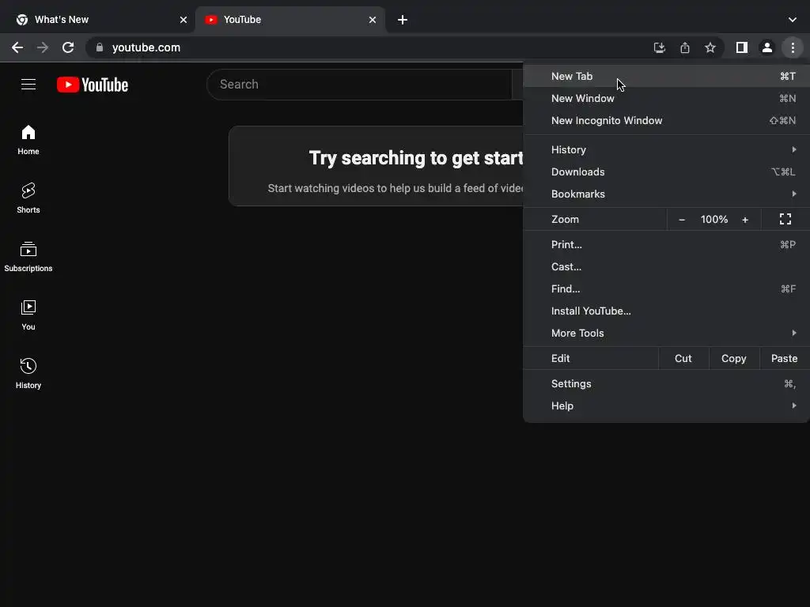The image size is (810, 607).
Task: Open Subscriptions in the sidebar
Action: (x=28, y=257)
